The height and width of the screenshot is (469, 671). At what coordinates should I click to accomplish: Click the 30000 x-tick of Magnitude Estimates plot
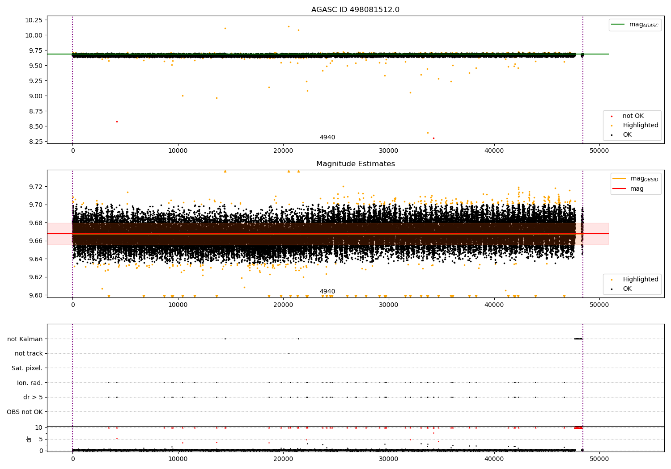tap(389, 305)
